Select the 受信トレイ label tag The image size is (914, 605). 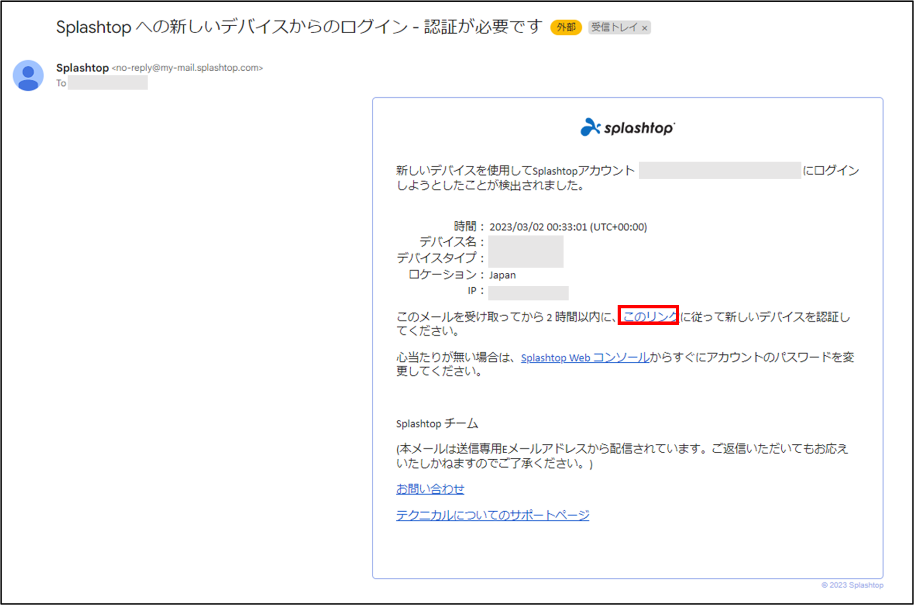point(615,27)
